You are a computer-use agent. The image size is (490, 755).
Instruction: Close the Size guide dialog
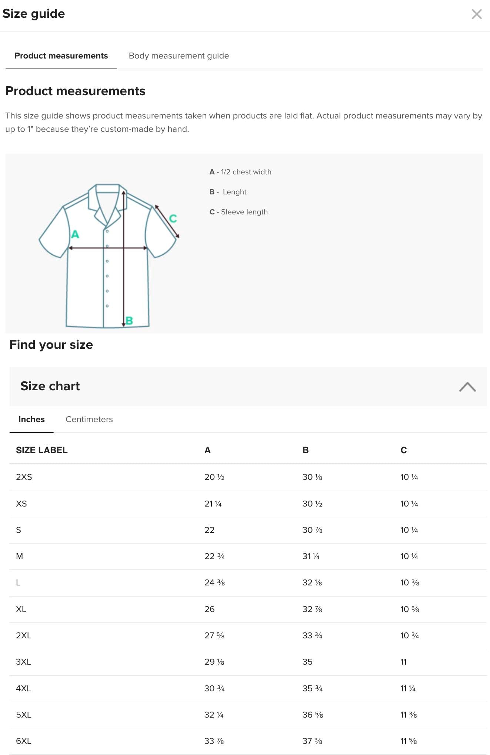(x=476, y=14)
